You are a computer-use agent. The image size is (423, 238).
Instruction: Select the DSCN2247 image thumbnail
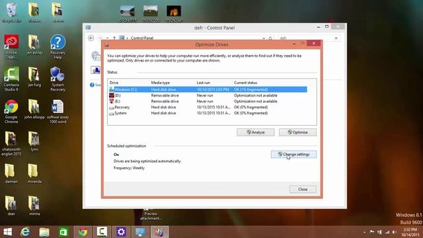(x=174, y=13)
